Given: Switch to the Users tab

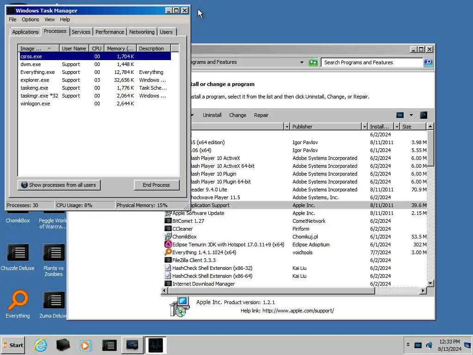Looking at the screenshot, I should (x=166, y=32).
